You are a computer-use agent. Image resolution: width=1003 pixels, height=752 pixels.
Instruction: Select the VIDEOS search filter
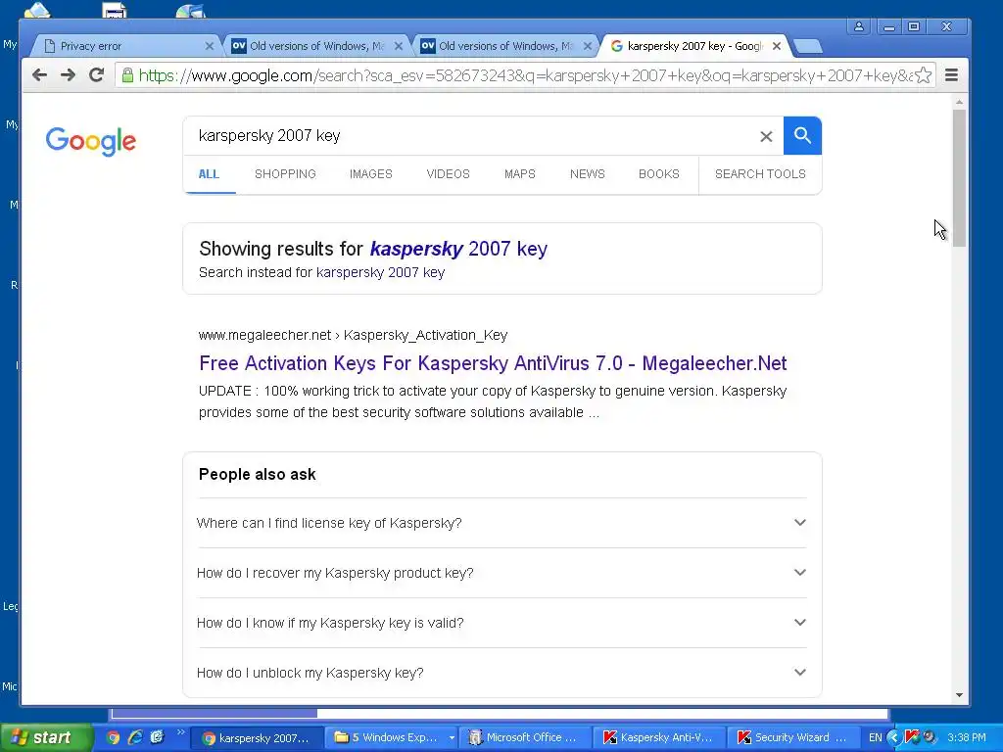click(448, 174)
